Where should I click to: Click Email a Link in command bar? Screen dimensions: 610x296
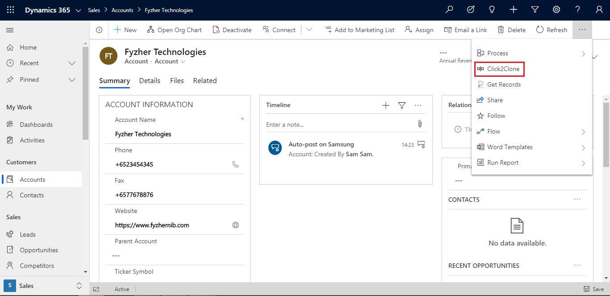465,30
